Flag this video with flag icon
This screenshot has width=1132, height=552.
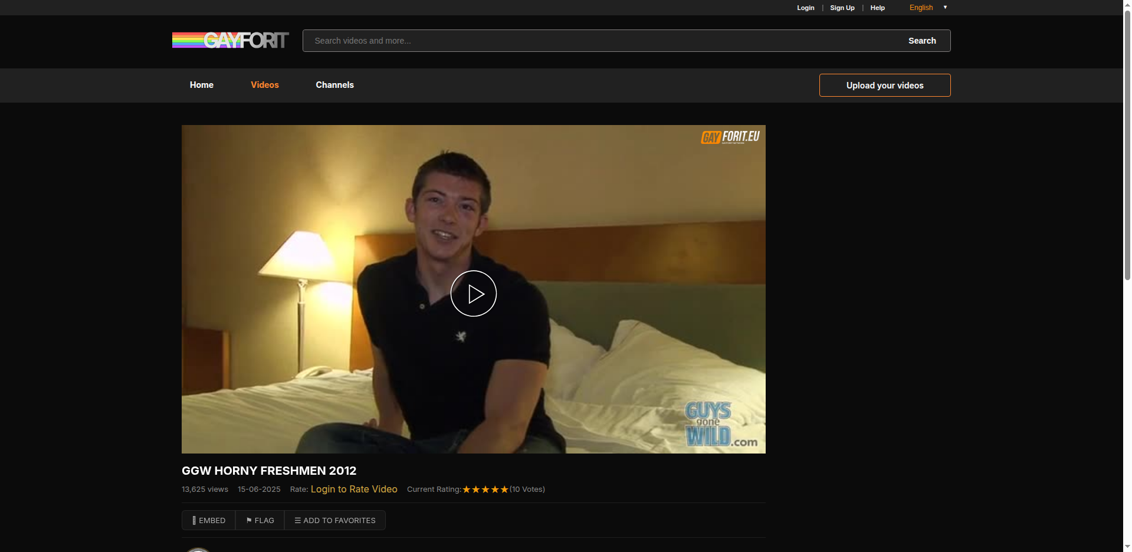point(260,520)
